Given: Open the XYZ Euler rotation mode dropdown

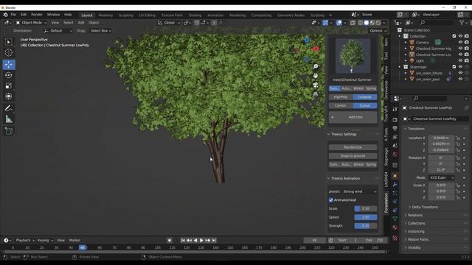Looking at the screenshot, I should [441, 177].
